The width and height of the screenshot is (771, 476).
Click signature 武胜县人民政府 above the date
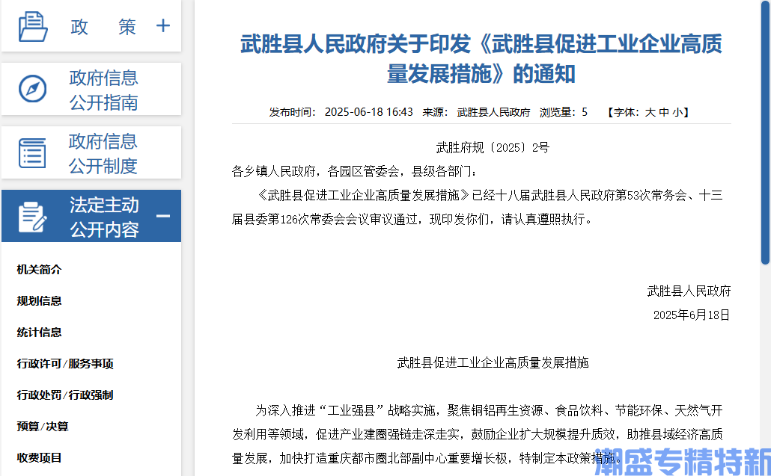tap(689, 291)
